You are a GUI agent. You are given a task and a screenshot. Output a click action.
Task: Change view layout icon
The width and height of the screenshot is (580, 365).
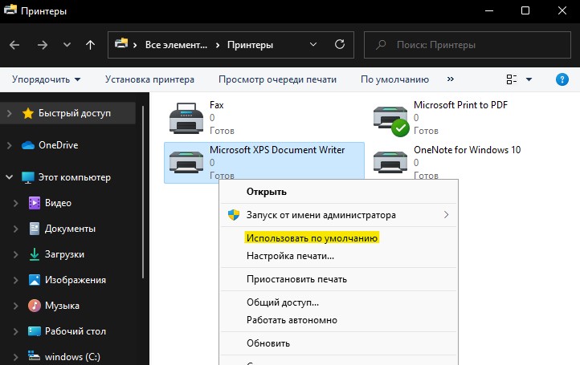click(x=512, y=79)
